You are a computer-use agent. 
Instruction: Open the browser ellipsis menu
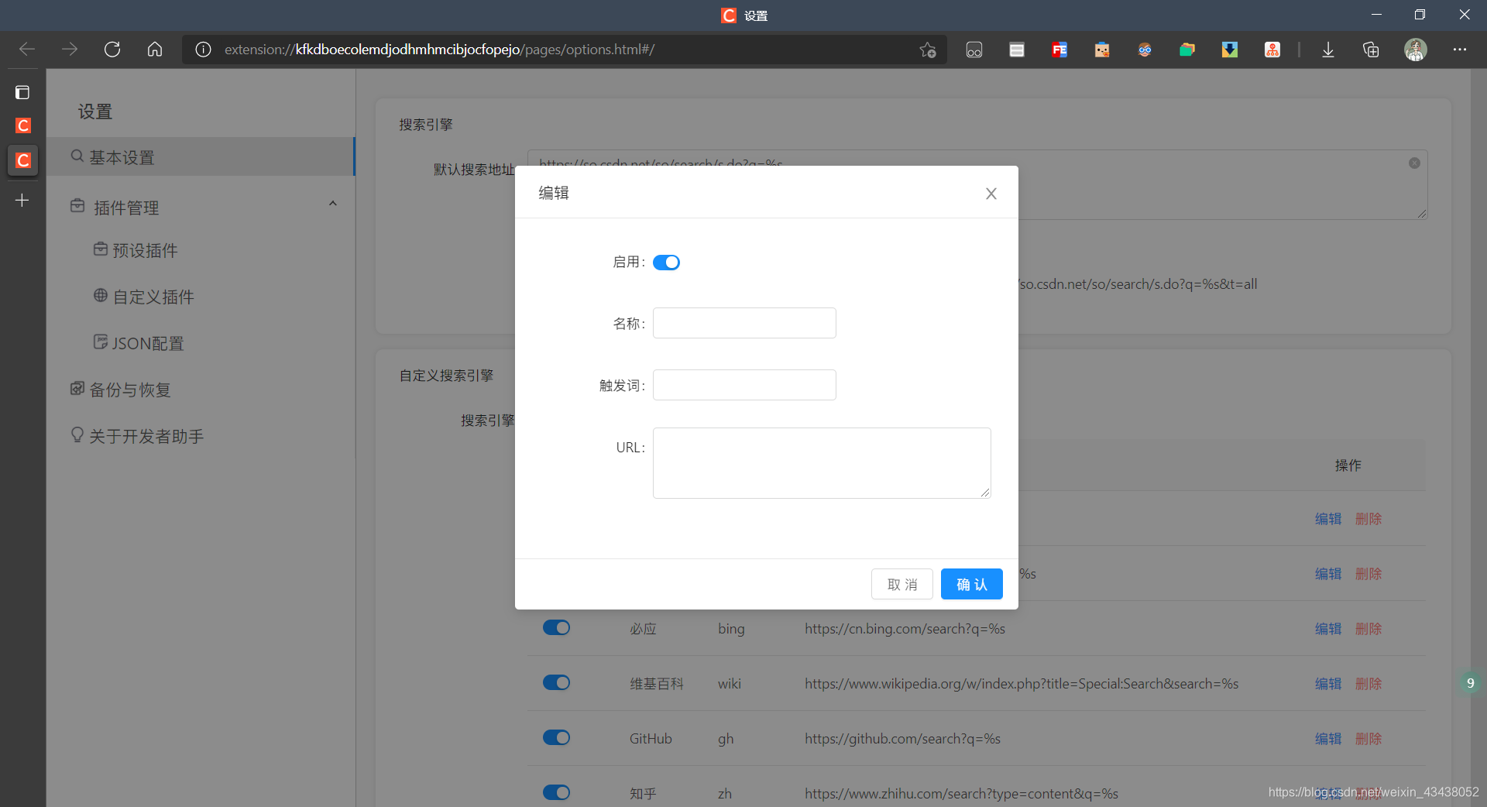1460,50
